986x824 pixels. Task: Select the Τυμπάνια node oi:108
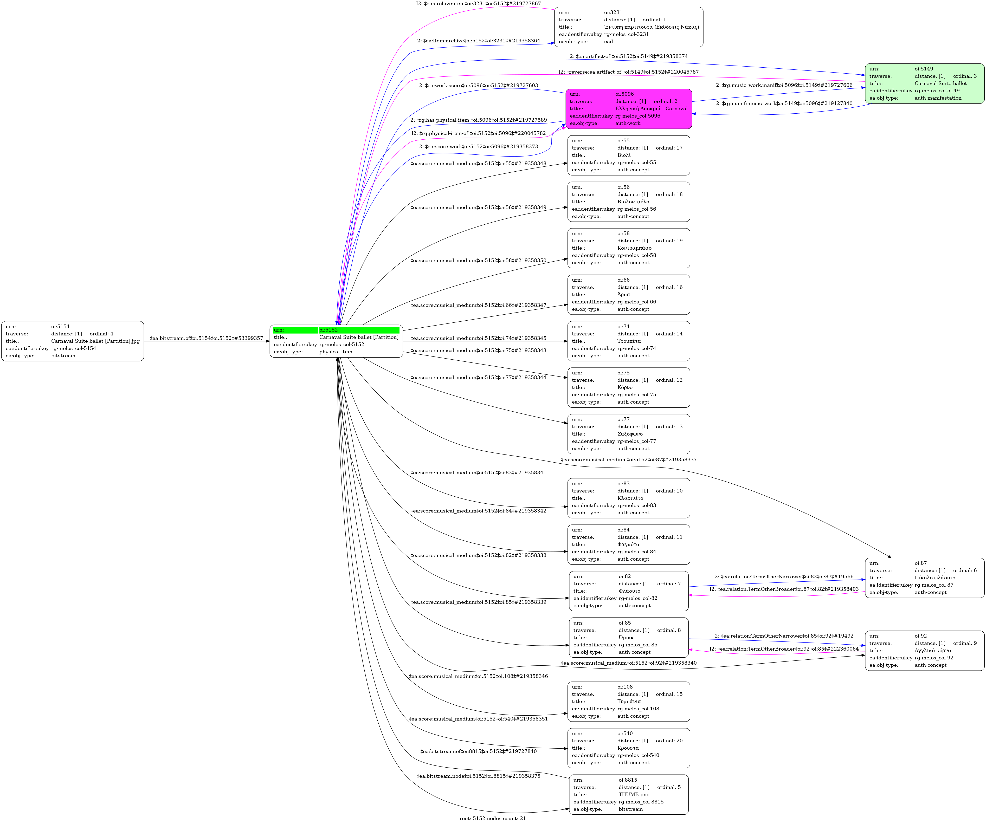pos(628,702)
